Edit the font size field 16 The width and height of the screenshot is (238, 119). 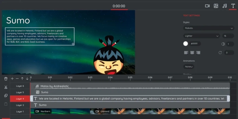click(x=228, y=36)
